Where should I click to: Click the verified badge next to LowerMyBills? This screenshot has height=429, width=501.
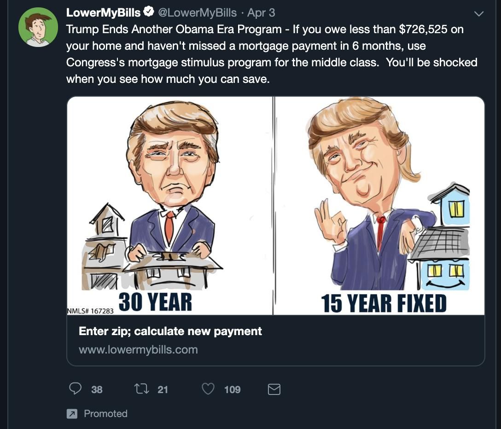click(149, 12)
